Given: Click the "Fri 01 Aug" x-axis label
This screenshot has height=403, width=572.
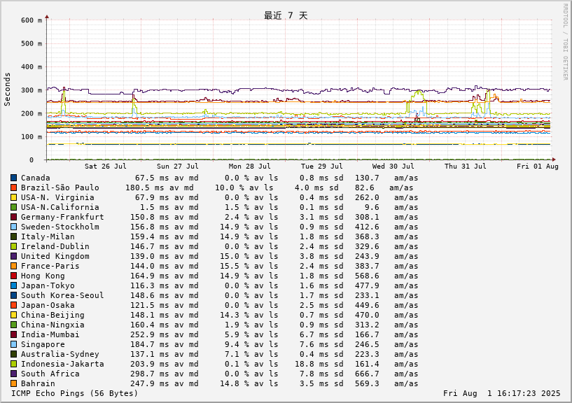Looking at the screenshot, I should (x=538, y=167).
